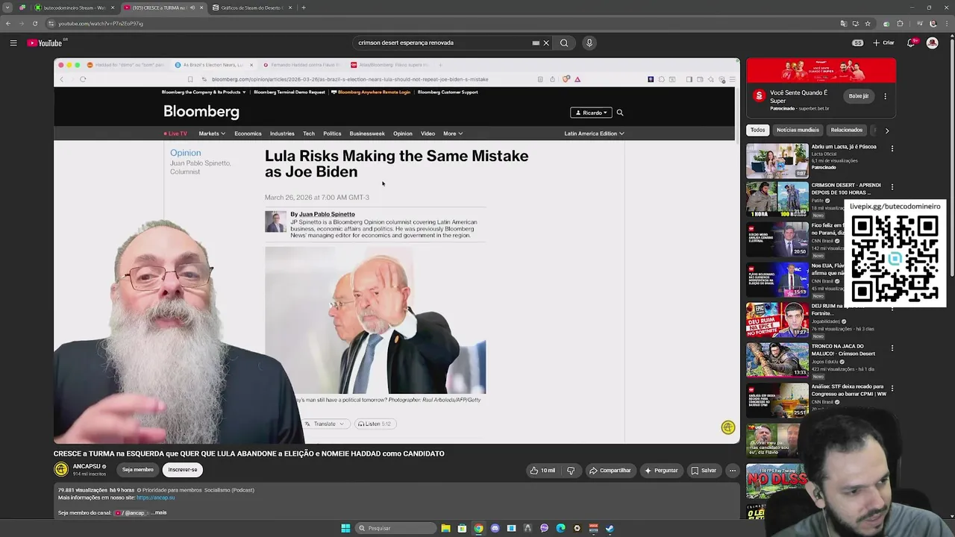Screen dimensions: 955x537
Task: Open a new browser tab
Action: point(303,7)
